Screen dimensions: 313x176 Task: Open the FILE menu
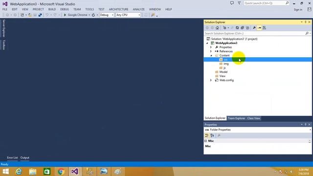click(x=5, y=9)
